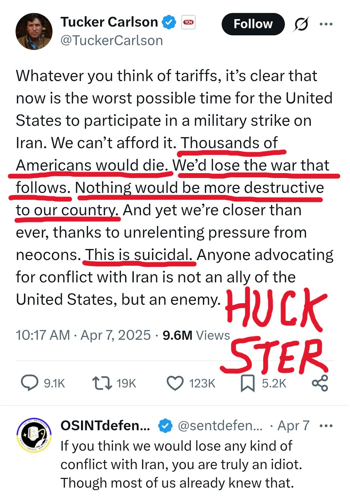Click OSINTdefender's blue verified badge
Image resolution: width=350 pixels, height=497 pixels.
tap(165, 426)
